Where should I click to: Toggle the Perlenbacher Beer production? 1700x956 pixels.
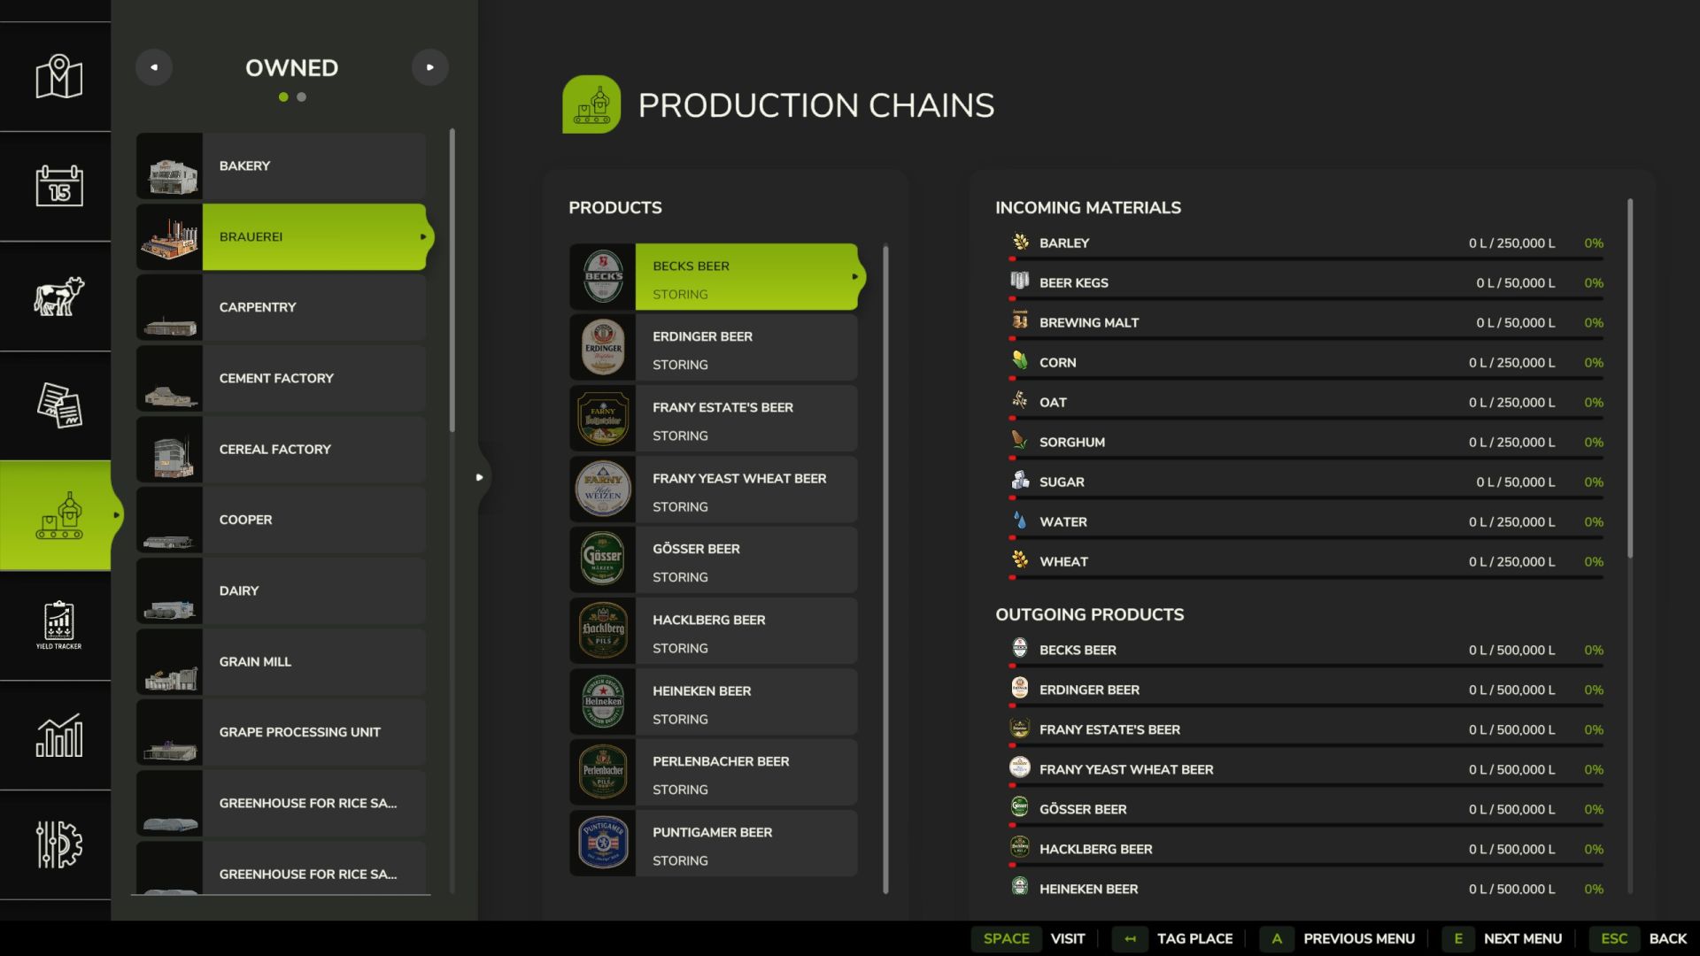(714, 773)
